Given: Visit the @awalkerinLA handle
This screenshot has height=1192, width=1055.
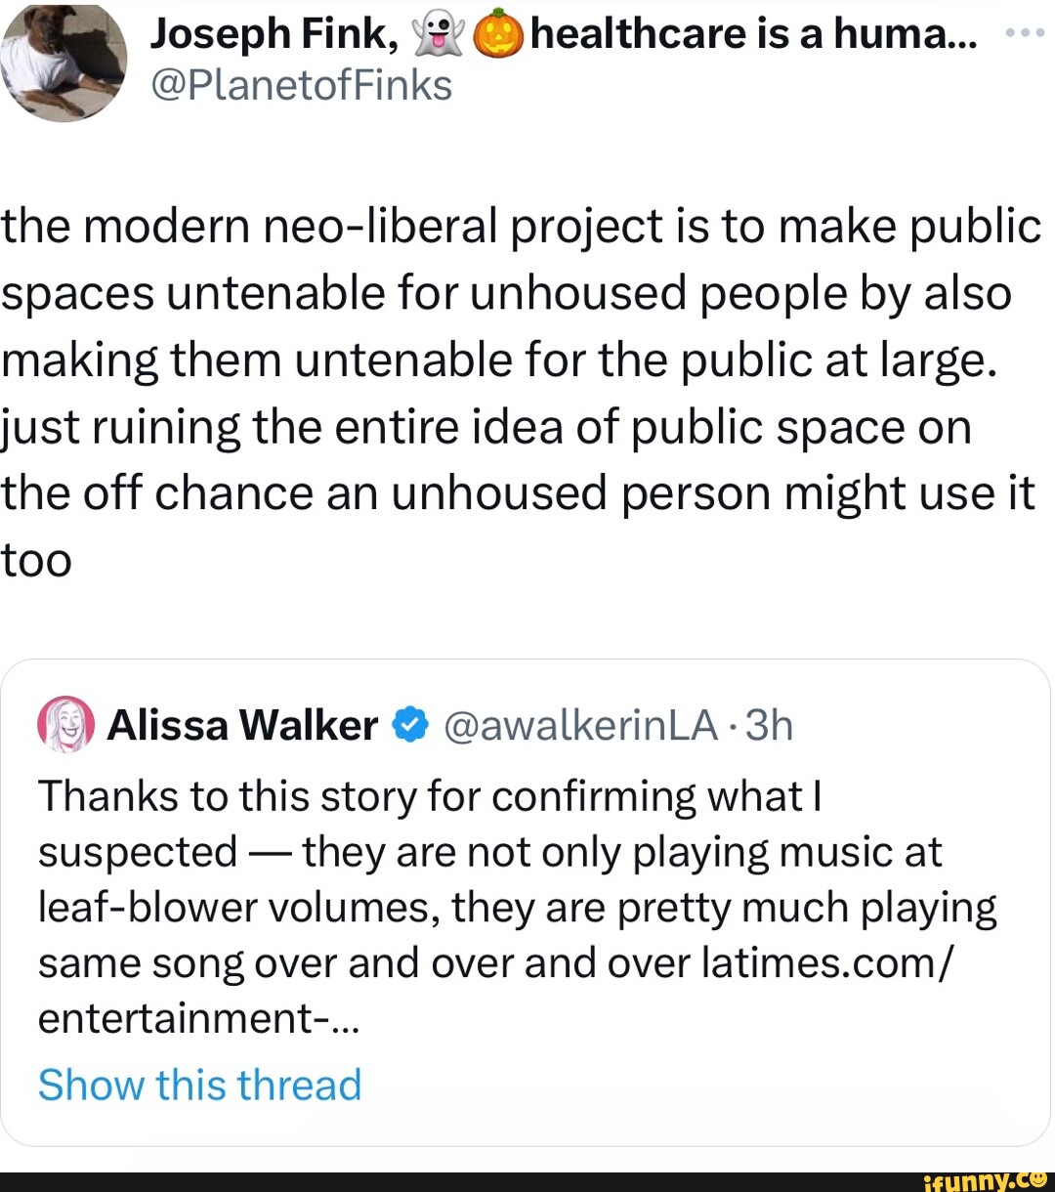Looking at the screenshot, I should click(x=580, y=725).
